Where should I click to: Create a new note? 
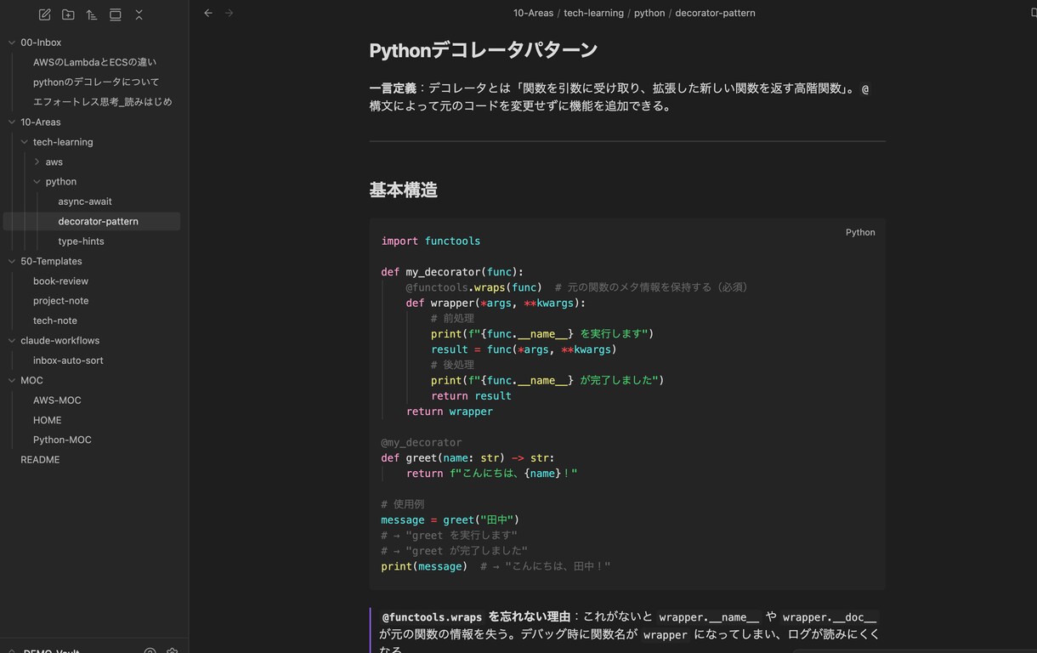point(45,14)
